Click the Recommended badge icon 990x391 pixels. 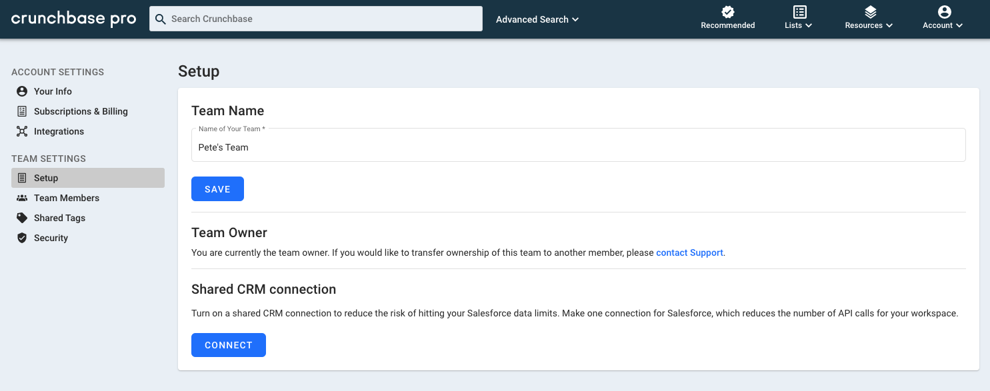pyautogui.click(x=728, y=12)
